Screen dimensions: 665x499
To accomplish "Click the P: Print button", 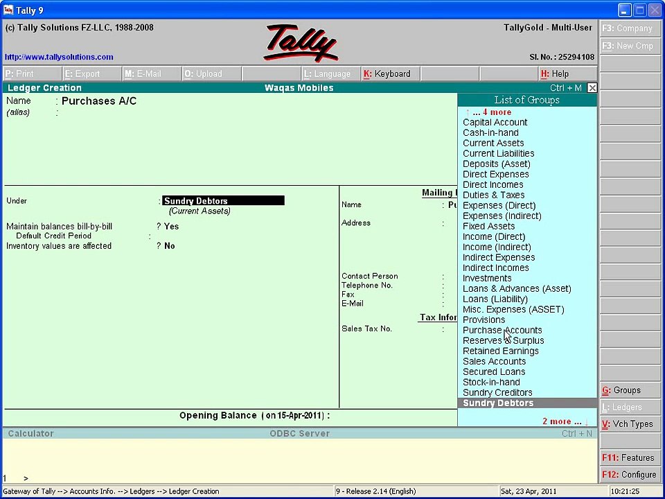I will tap(33, 74).
